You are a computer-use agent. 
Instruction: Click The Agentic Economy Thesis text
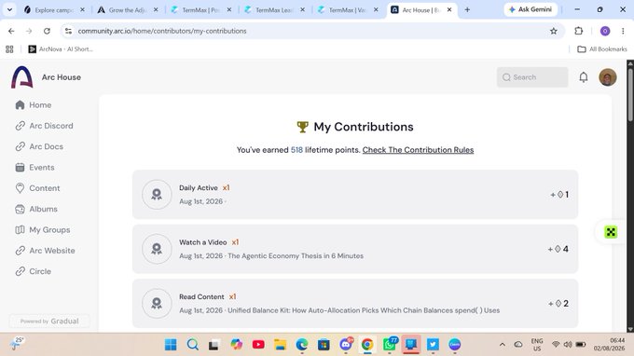(x=296, y=255)
